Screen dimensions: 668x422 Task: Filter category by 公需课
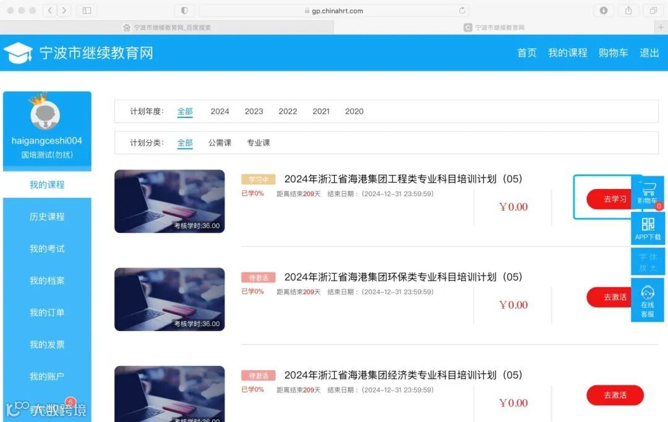pyautogui.click(x=220, y=143)
